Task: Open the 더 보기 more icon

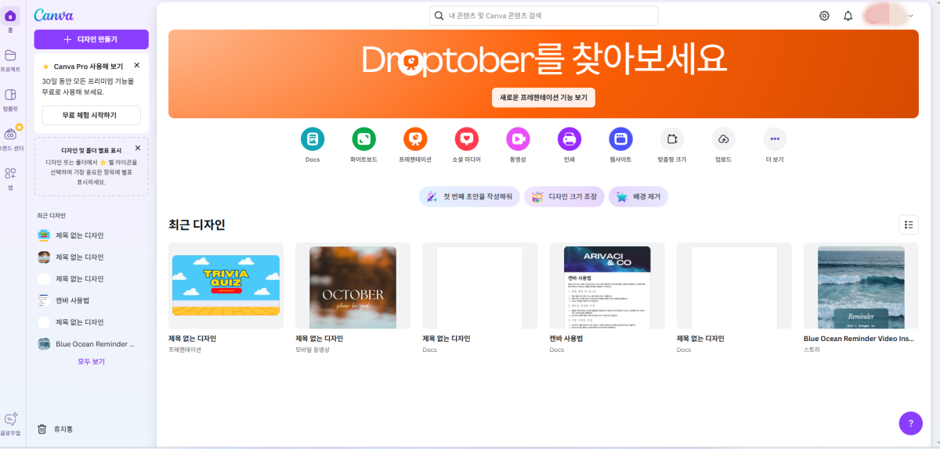Action: tap(775, 139)
